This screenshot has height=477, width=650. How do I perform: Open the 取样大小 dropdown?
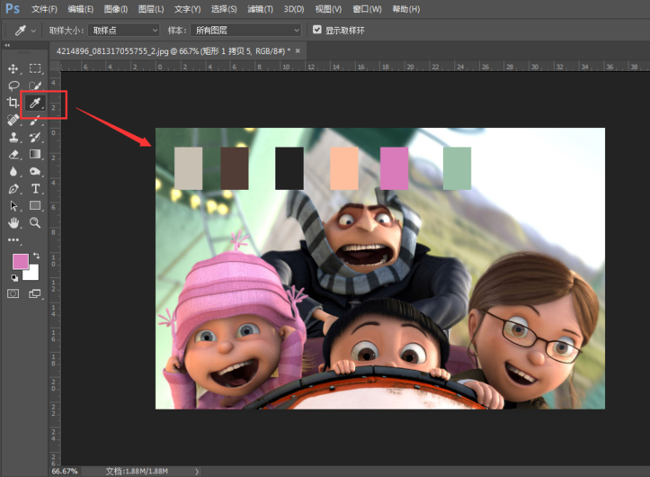click(x=124, y=30)
